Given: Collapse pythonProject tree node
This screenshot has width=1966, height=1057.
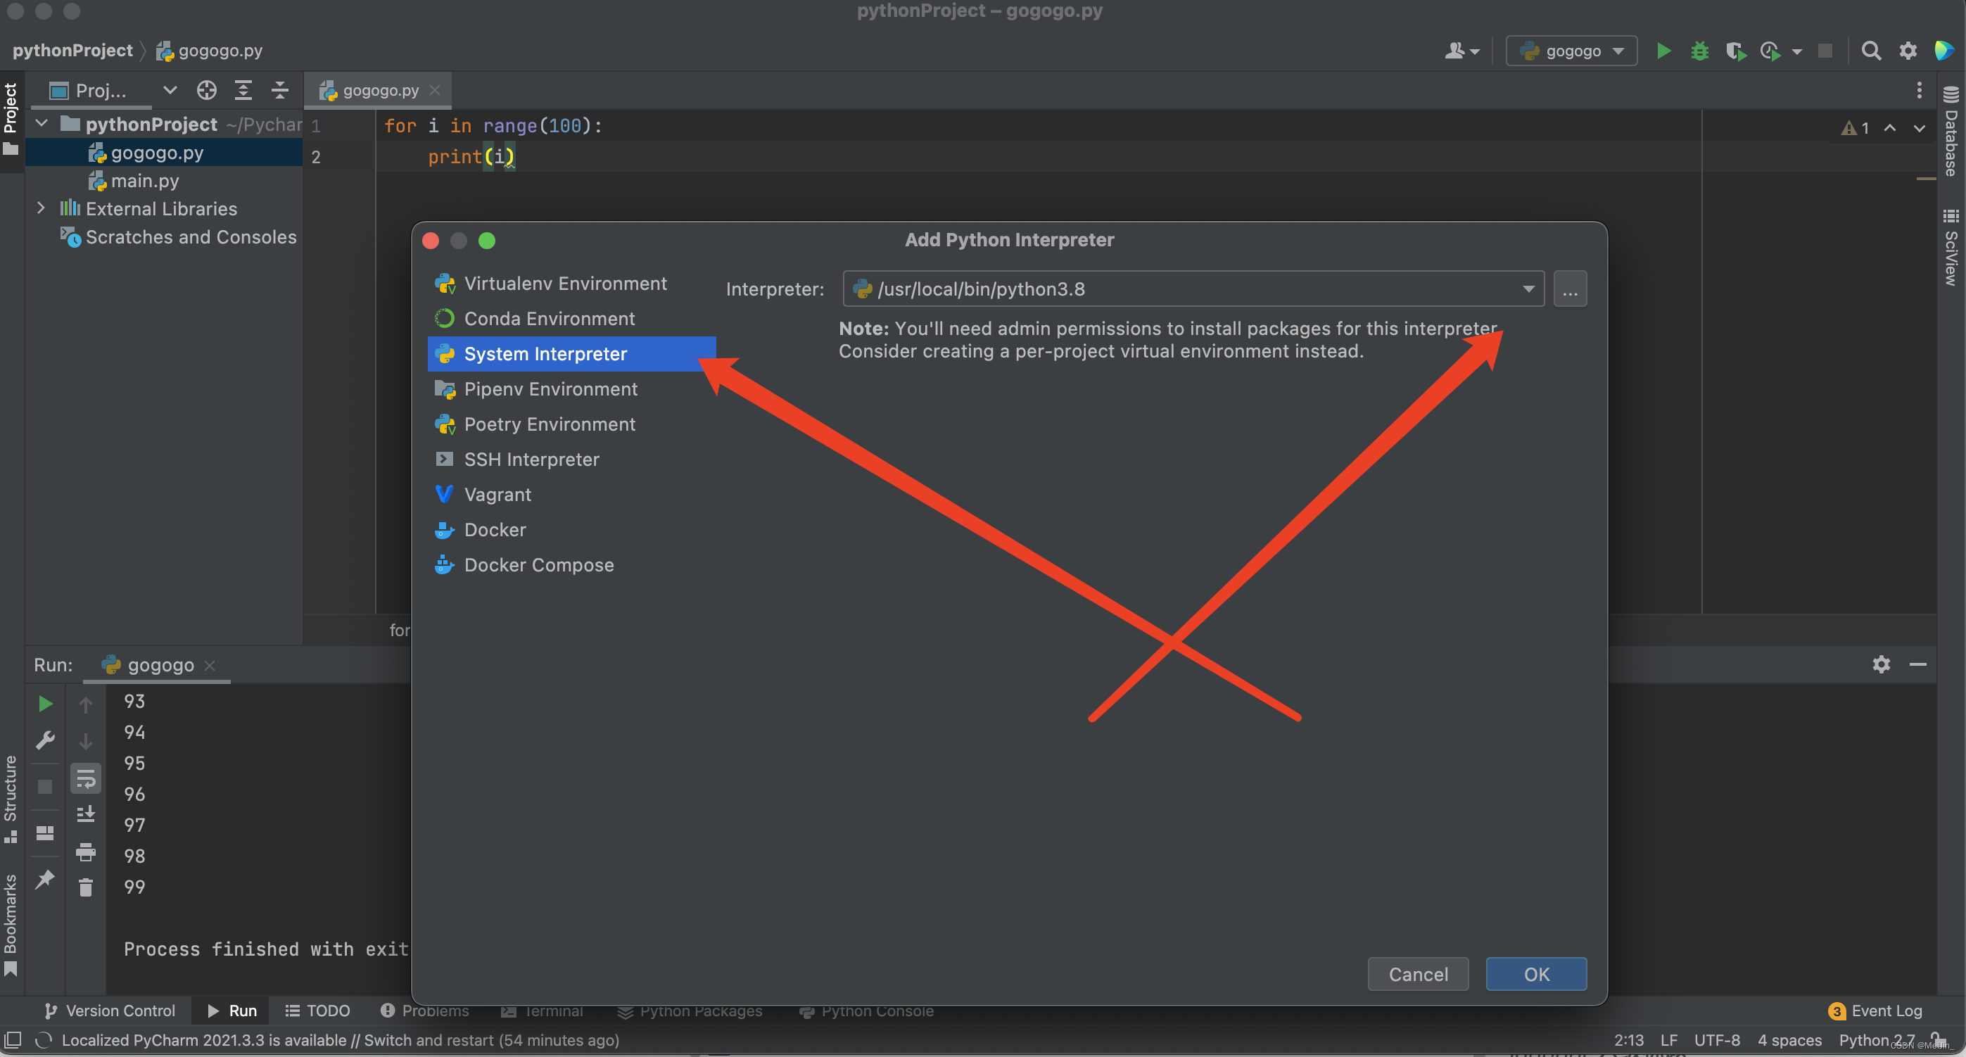Looking at the screenshot, I should click(x=42, y=123).
